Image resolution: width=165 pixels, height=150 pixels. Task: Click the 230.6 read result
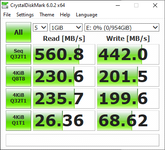64,76
